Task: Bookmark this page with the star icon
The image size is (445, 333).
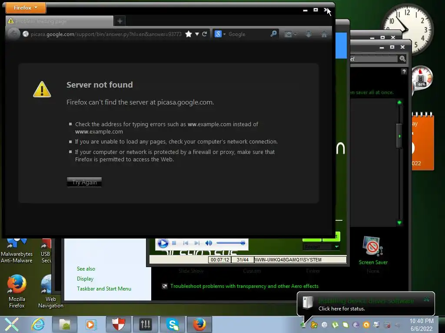Action: (x=189, y=34)
